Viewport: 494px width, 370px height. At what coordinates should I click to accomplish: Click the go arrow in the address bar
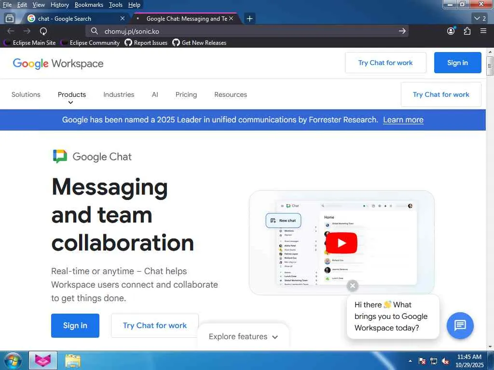pyautogui.click(x=402, y=31)
